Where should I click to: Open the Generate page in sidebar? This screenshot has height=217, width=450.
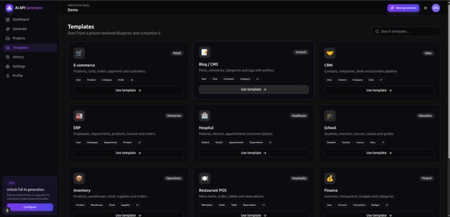click(x=30, y=29)
